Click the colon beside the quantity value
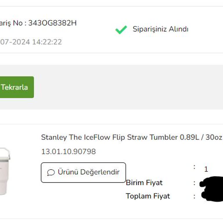The width and height of the screenshot is (223, 223). click(194, 167)
